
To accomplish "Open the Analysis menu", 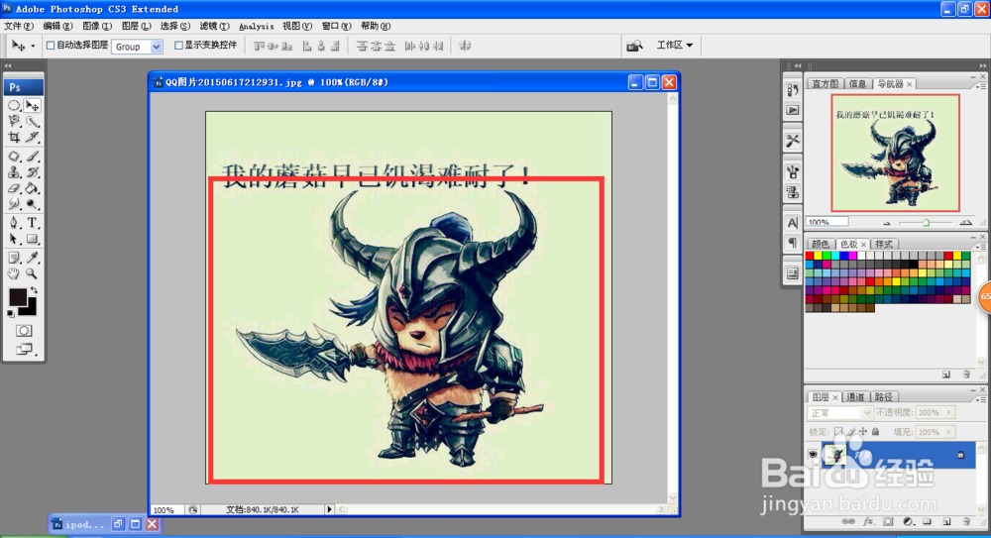I will click(x=256, y=27).
